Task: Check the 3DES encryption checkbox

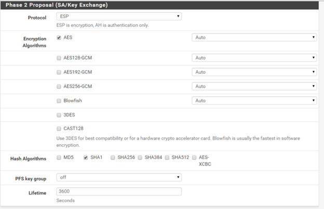Action: pyautogui.click(x=59, y=114)
